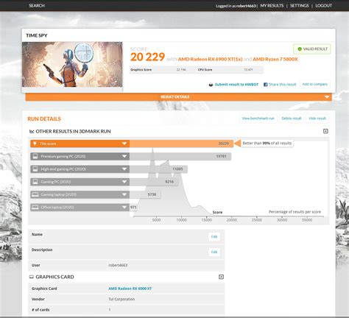Click the green Valid Result check icon
This screenshot has height=318, width=349.
[300, 49]
